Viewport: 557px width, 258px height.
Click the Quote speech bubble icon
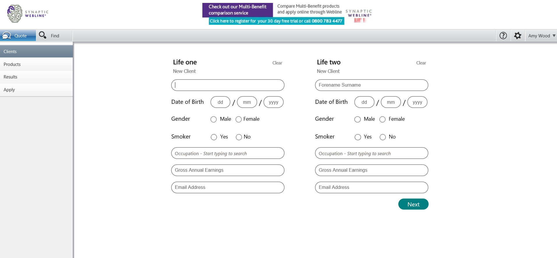pos(6,36)
